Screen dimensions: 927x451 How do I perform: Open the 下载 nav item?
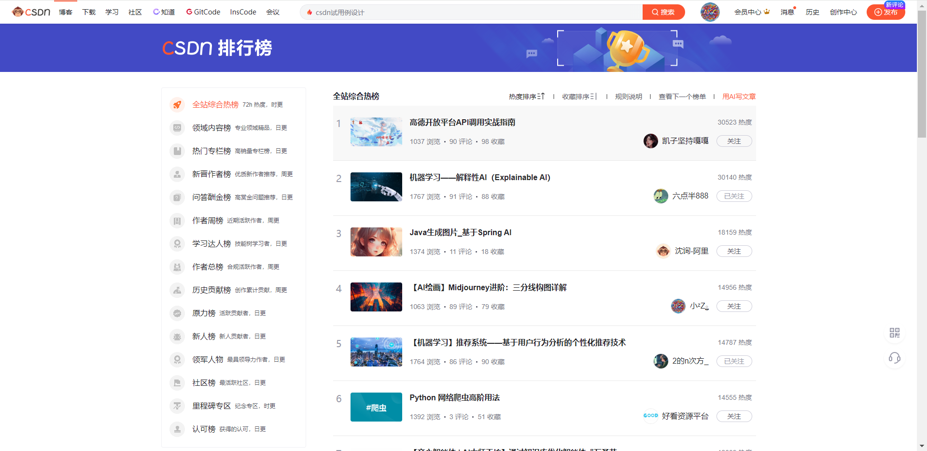(89, 12)
